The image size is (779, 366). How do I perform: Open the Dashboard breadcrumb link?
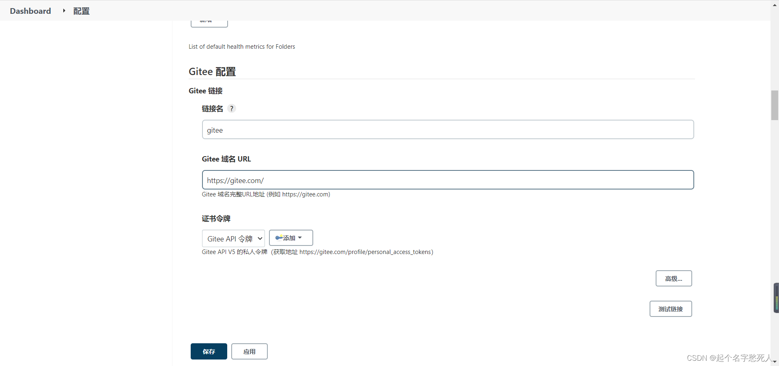[30, 11]
